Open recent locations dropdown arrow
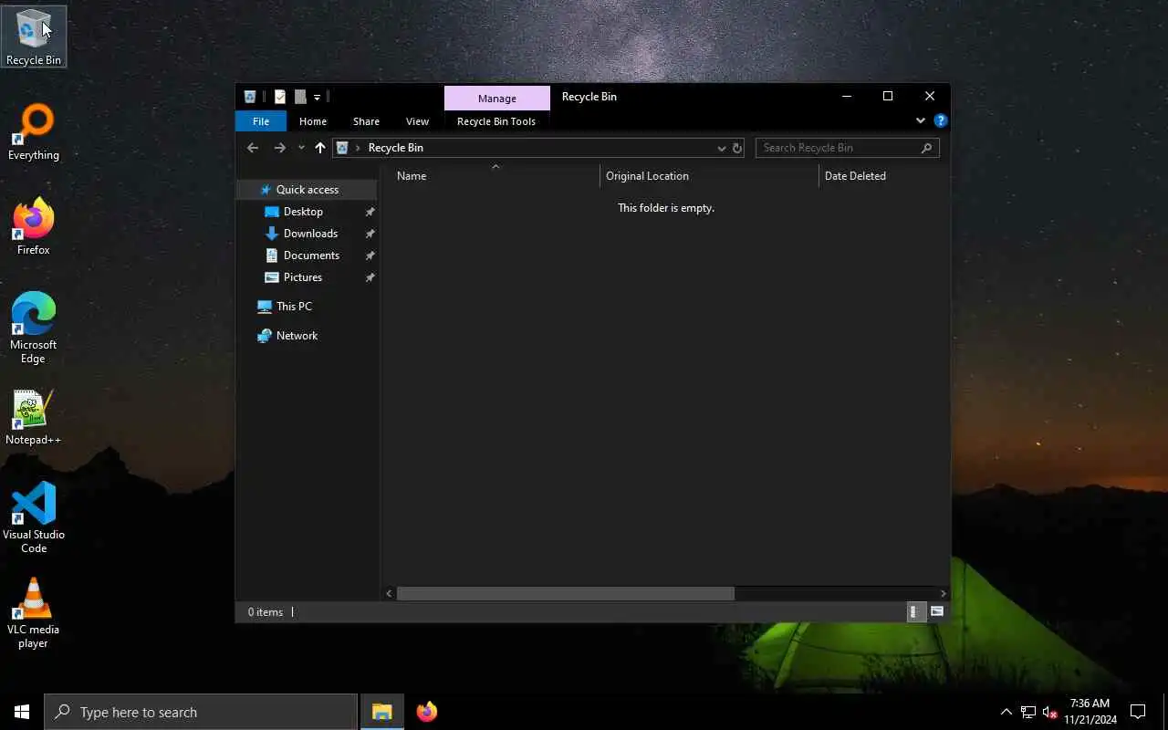Image resolution: width=1168 pixels, height=730 pixels. pyautogui.click(x=301, y=148)
